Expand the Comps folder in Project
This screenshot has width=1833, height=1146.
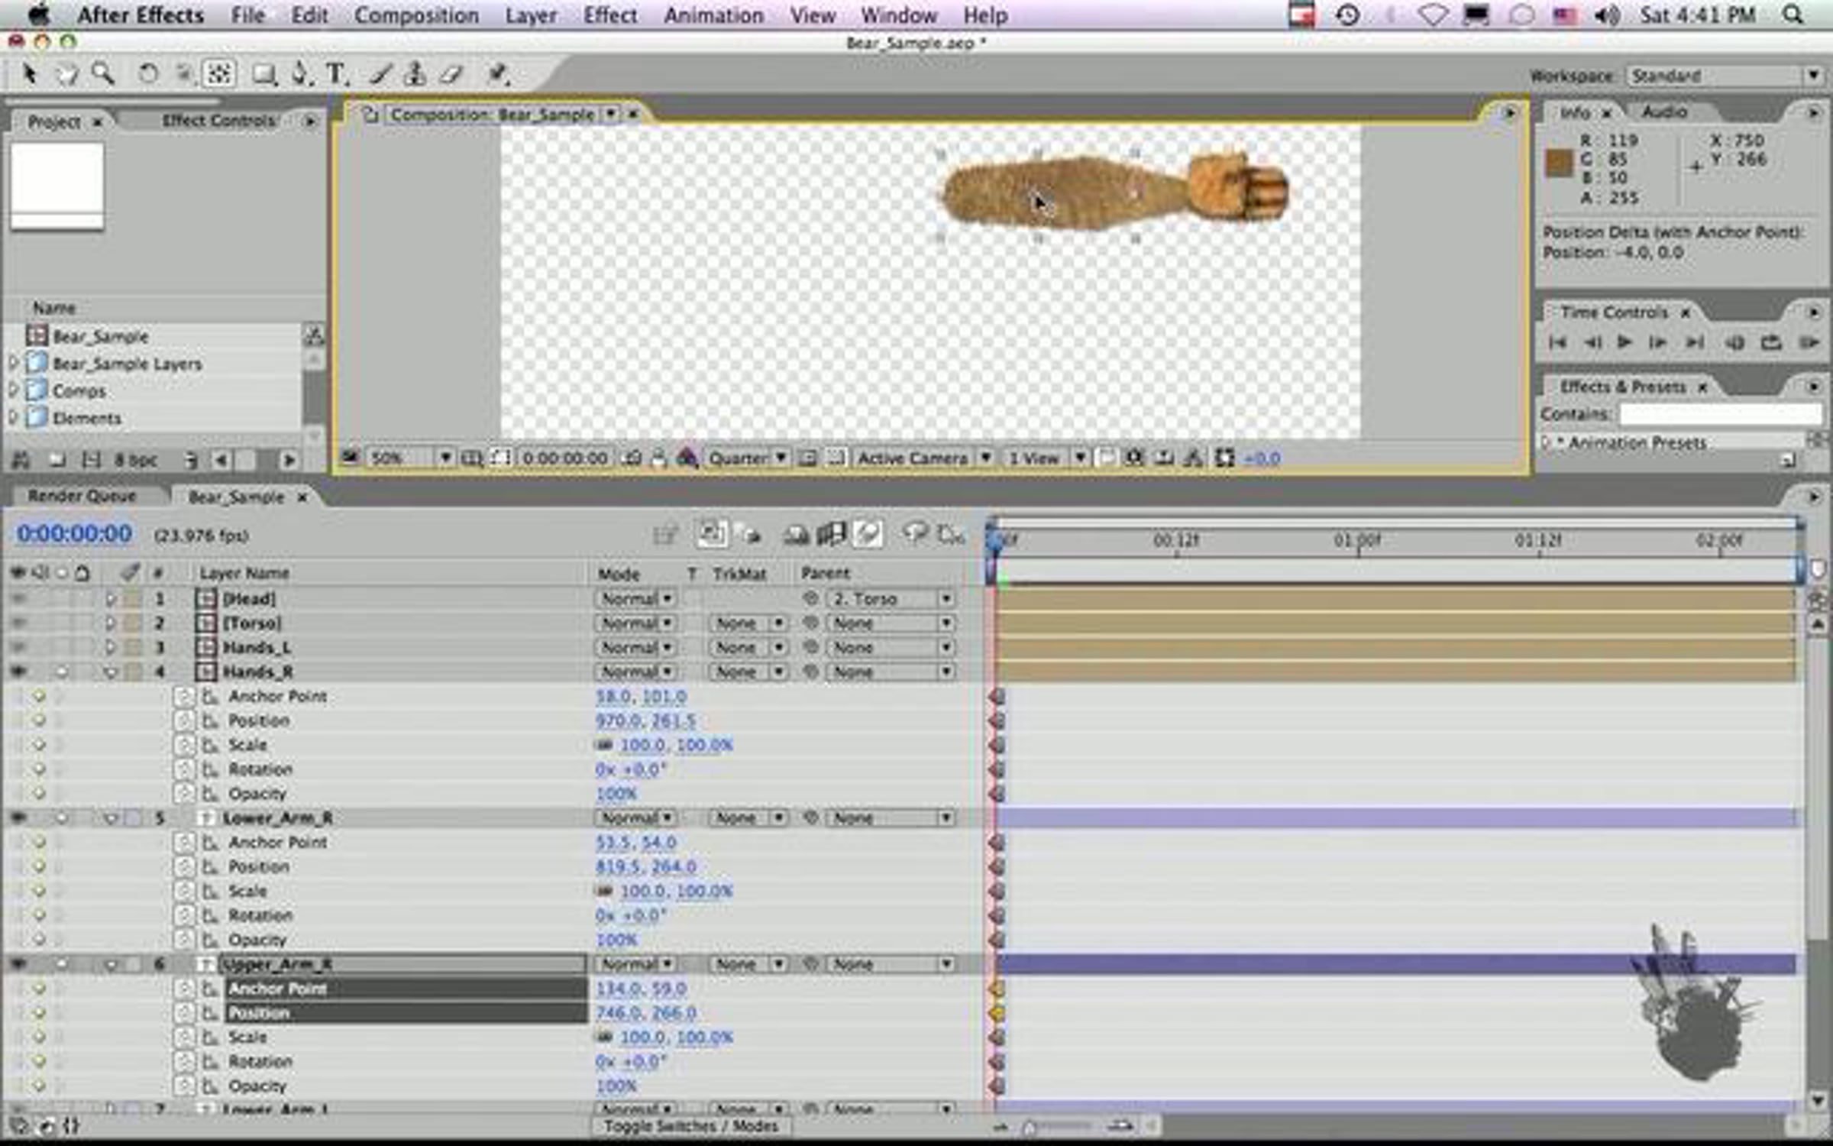tap(13, 390)
